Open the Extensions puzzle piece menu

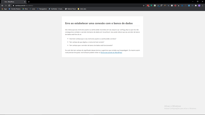click(x=196, y=6)
